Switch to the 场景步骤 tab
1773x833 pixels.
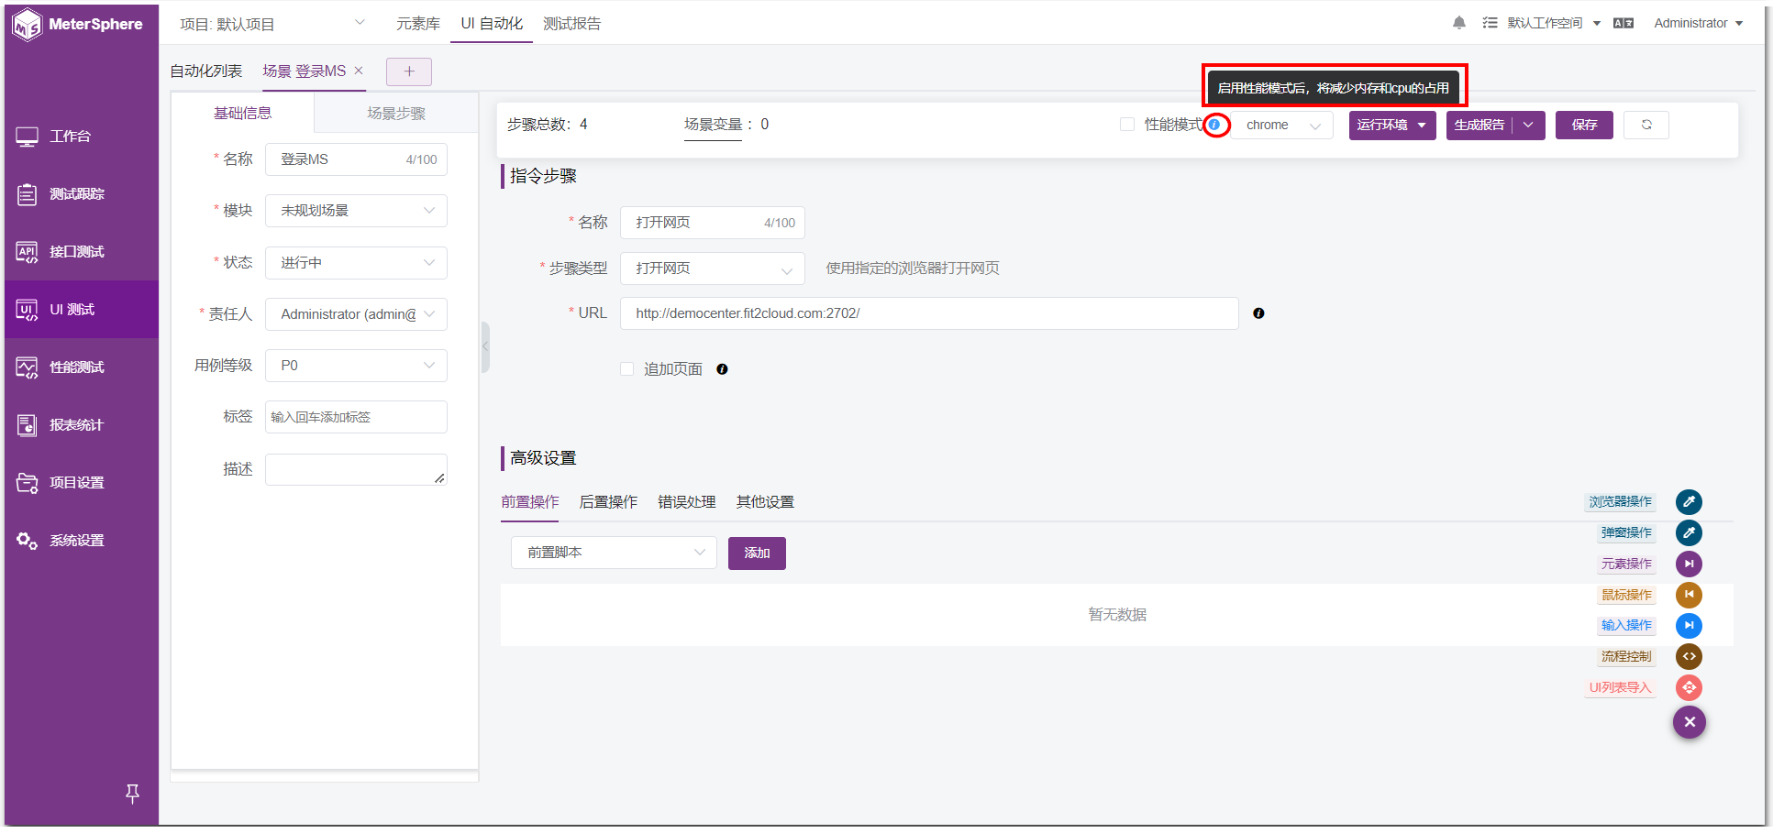coord(396,114)
